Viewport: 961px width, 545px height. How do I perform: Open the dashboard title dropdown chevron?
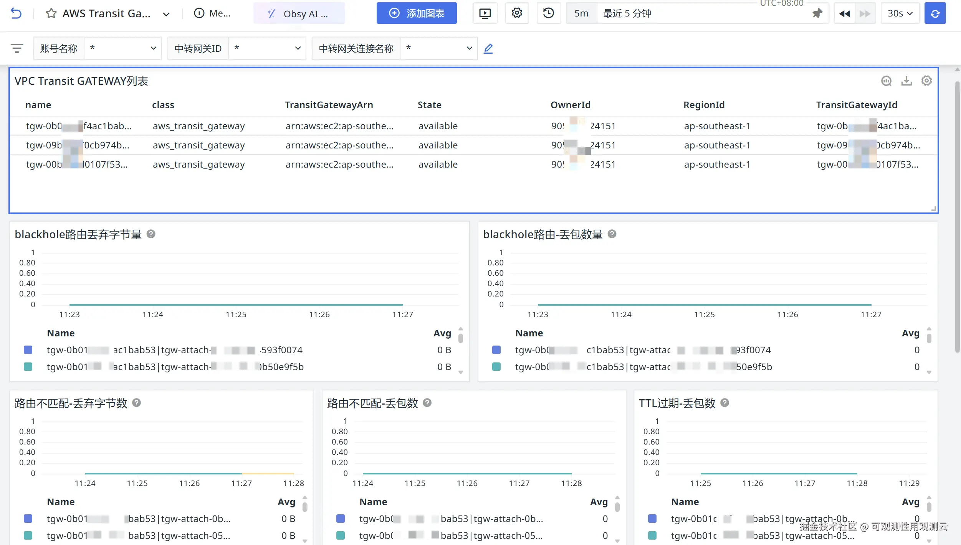click(166, 14)
